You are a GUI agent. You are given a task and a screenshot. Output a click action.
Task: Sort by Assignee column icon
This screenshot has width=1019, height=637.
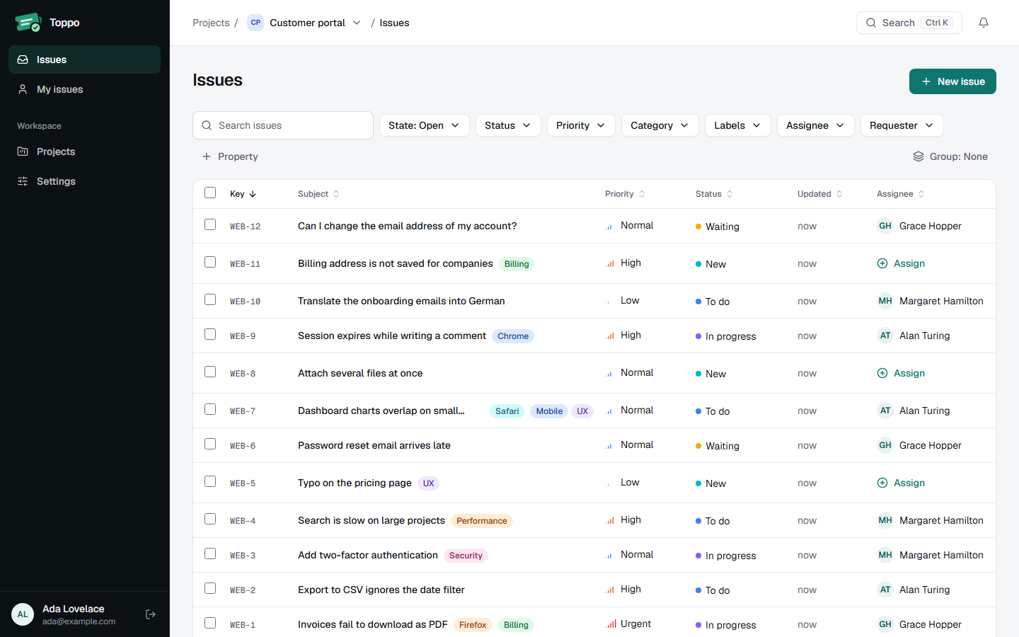[921, 194]
